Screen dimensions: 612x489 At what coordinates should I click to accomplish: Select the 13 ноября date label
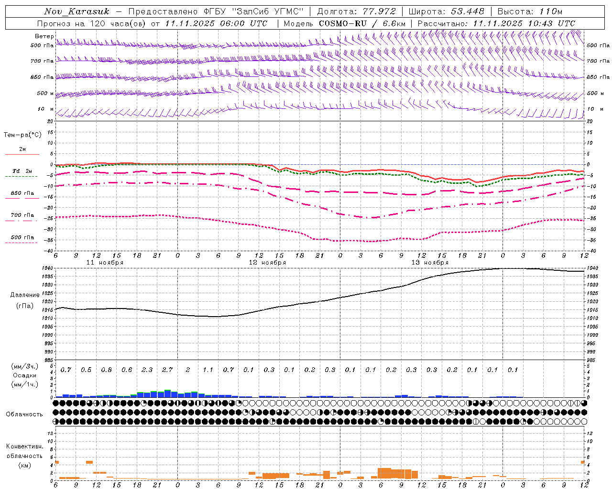[x=430, y=263]
